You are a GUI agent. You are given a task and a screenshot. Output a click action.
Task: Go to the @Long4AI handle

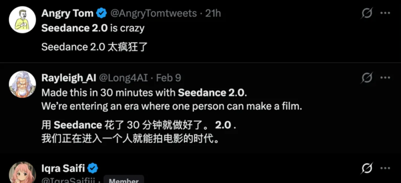124,78
